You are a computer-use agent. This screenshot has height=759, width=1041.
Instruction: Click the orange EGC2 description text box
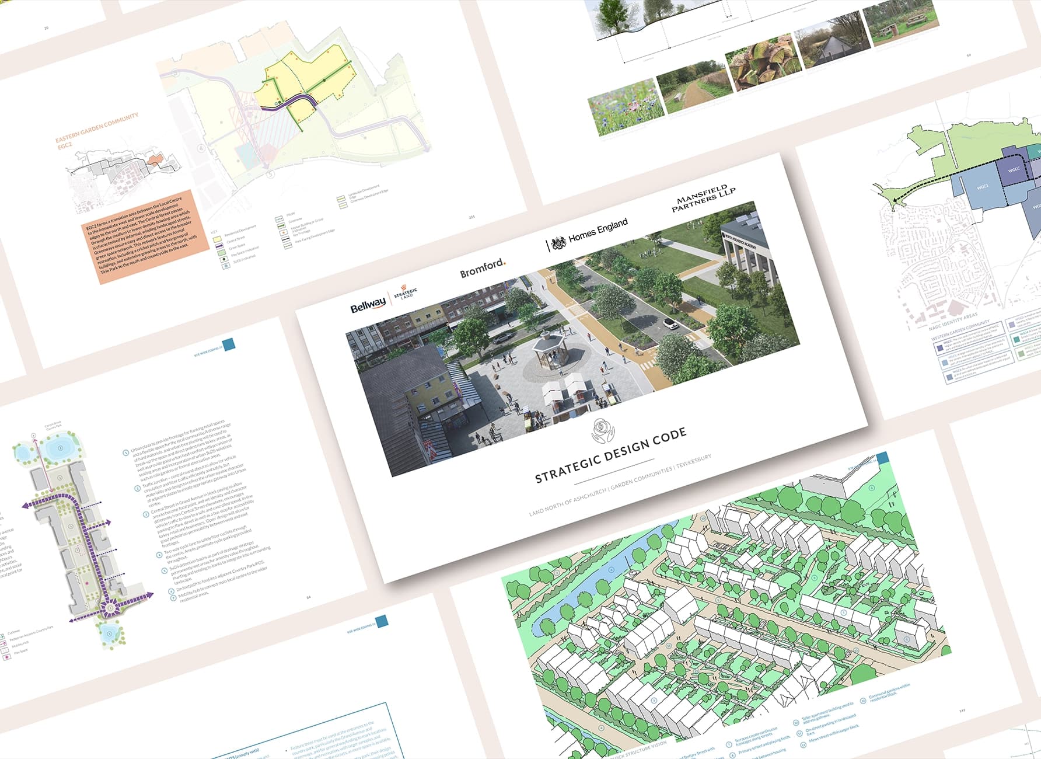(x=145, y=236)
